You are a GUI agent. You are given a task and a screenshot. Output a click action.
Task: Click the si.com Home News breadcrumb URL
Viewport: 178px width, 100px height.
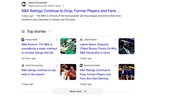pos(44,6)
